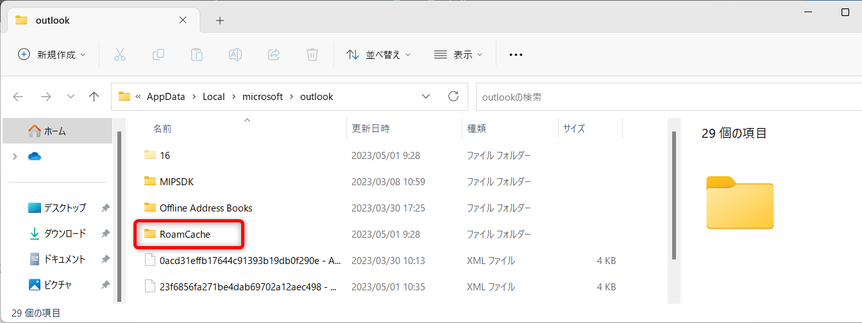Click the AppData breadcrumb segment
The width and height of the screenshot is (862, 323).
[x=165, y=97]
